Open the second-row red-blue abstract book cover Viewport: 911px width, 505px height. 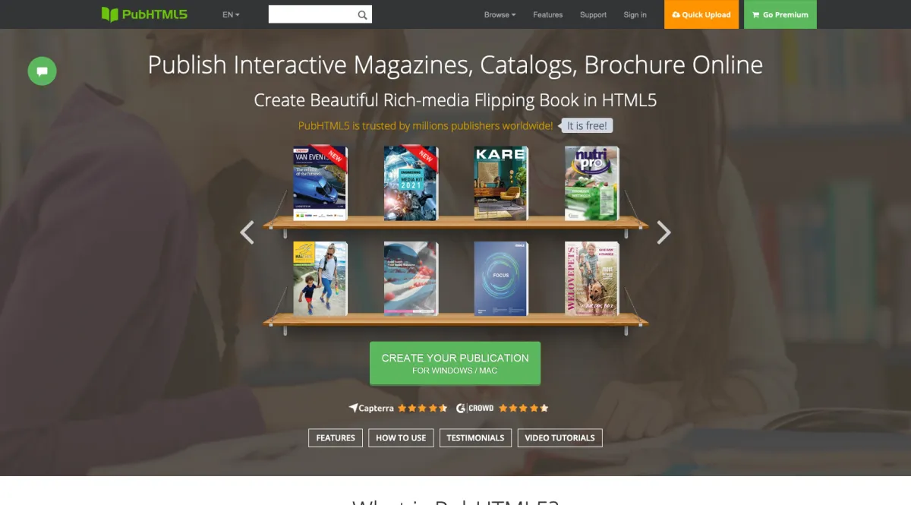tap(411, 279)
